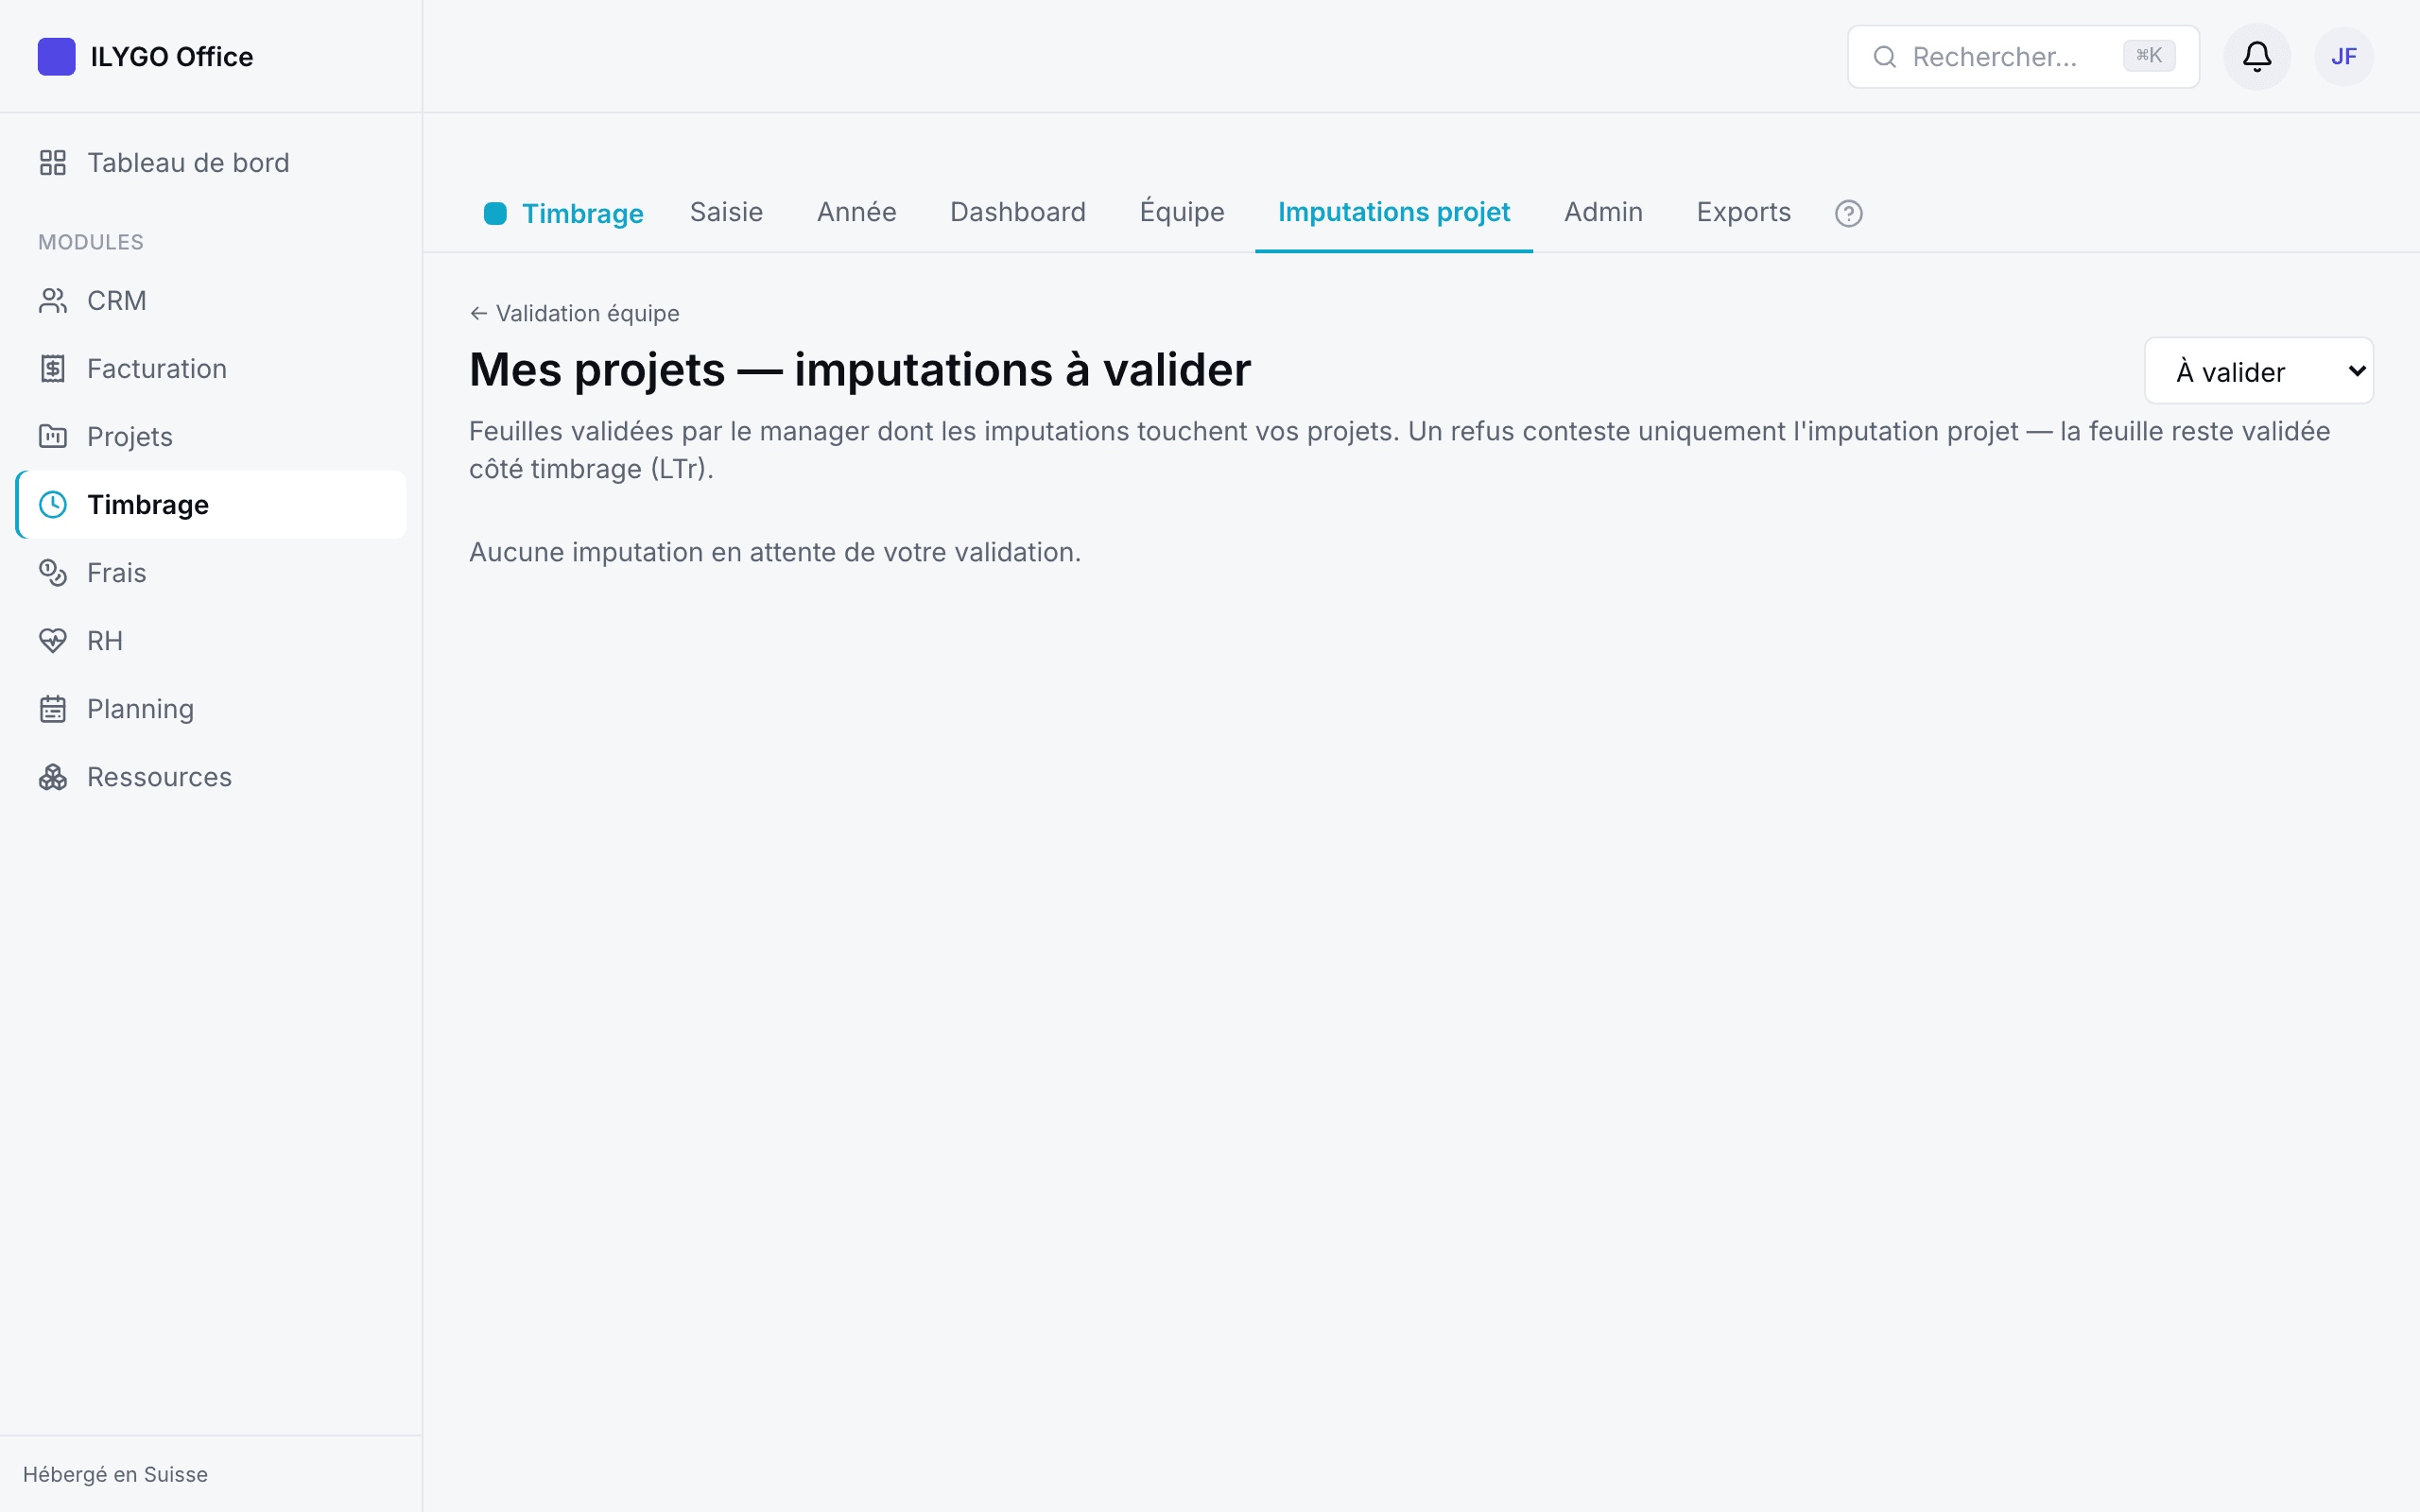Click the Planning calendar icon
Screen dimensions: 2420x1512
53,709
